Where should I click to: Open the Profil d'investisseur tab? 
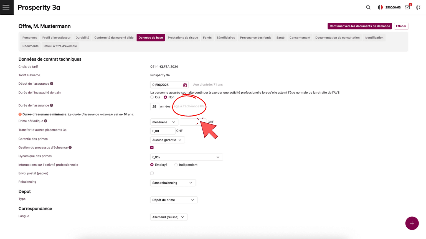click(56, 38)
